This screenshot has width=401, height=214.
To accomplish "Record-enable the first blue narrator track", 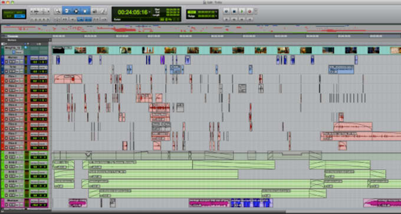I will pyautogui.click(x=6, y=62).
